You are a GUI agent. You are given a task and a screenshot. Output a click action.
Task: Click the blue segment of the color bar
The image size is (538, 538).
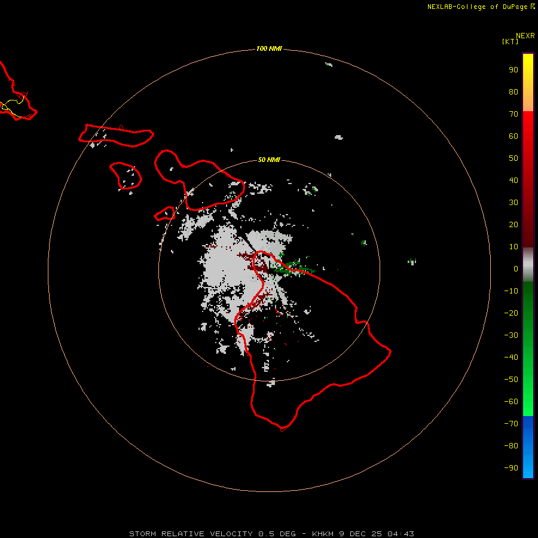(x=528, y=447)
